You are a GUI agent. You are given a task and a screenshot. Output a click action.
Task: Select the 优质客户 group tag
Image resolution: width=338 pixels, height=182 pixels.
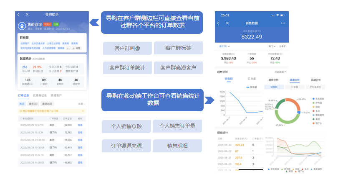pos(25,44)
